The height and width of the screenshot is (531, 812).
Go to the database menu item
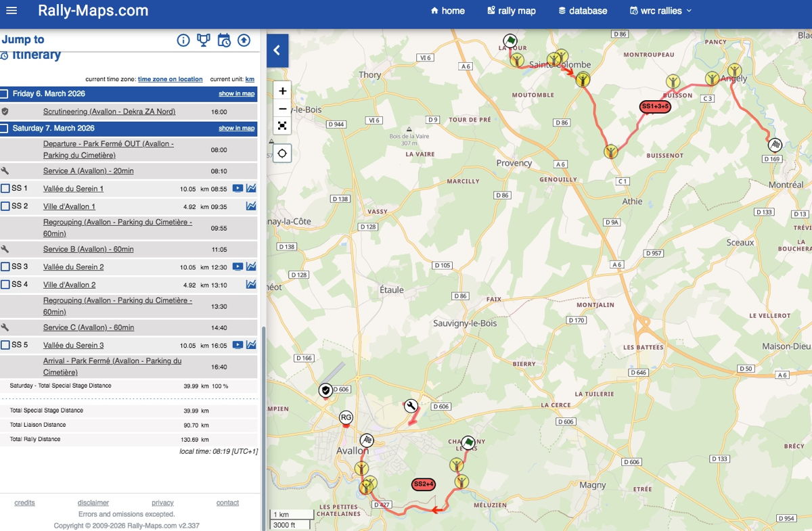click(x=582, y=11)
